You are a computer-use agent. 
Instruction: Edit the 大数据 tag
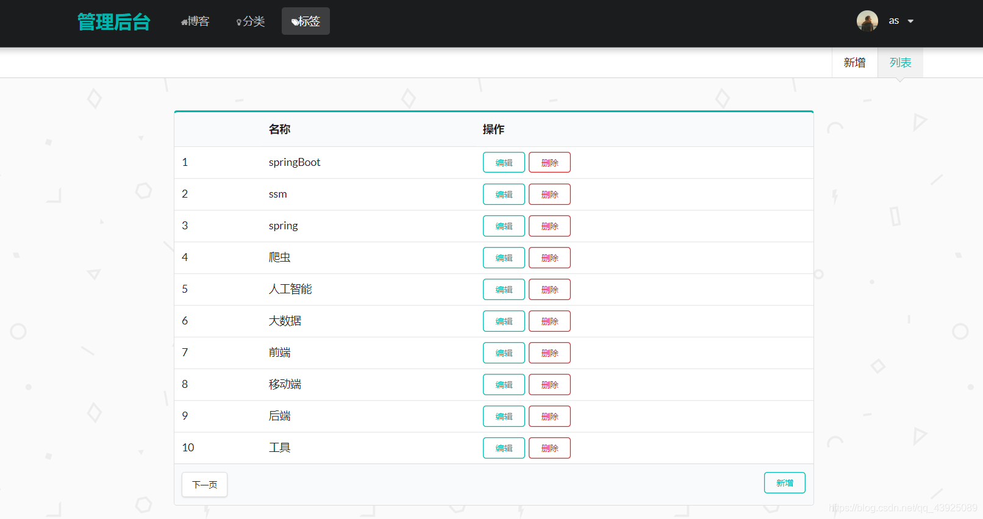coord(504,321)
